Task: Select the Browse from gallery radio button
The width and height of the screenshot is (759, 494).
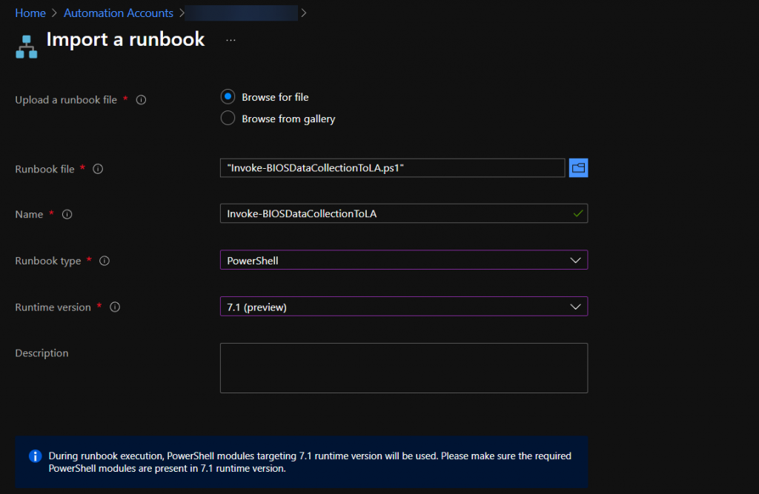Action: pos(228,118)
